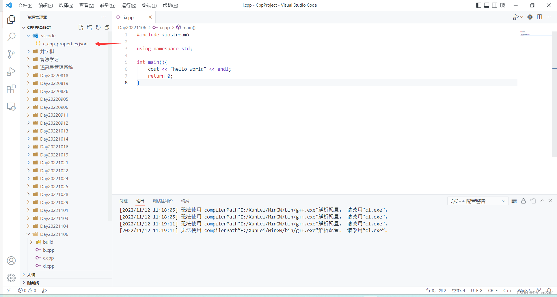This screenshot has height=297, width=557.
Task: Click the UTF-8 encoding in status bar
Action: coord(476,290)
